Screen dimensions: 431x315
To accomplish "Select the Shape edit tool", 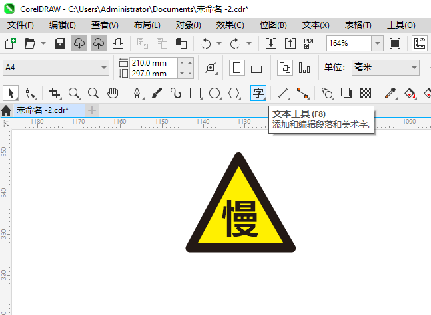I will coord(31,93).
